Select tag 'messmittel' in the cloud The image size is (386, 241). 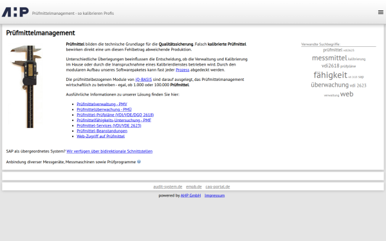329,58
